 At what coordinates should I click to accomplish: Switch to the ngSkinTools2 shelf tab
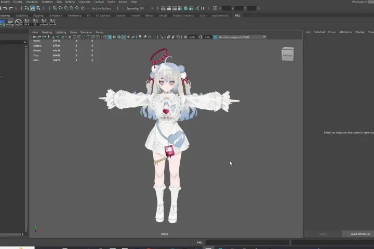221,16
